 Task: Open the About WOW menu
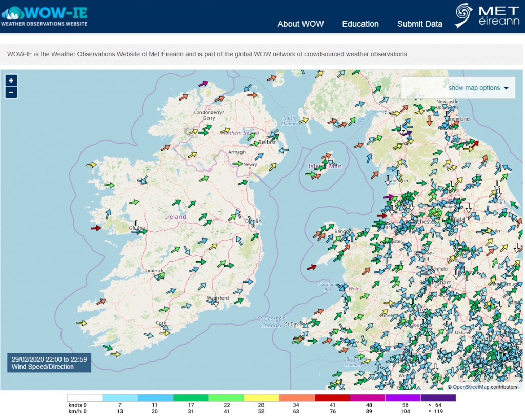[x=300, y=24]
